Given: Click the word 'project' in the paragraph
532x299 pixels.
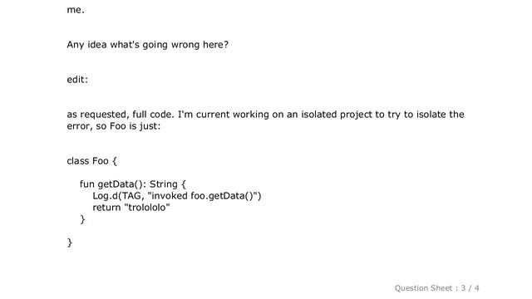Looking at the screenshot, I should click(356, 115).
